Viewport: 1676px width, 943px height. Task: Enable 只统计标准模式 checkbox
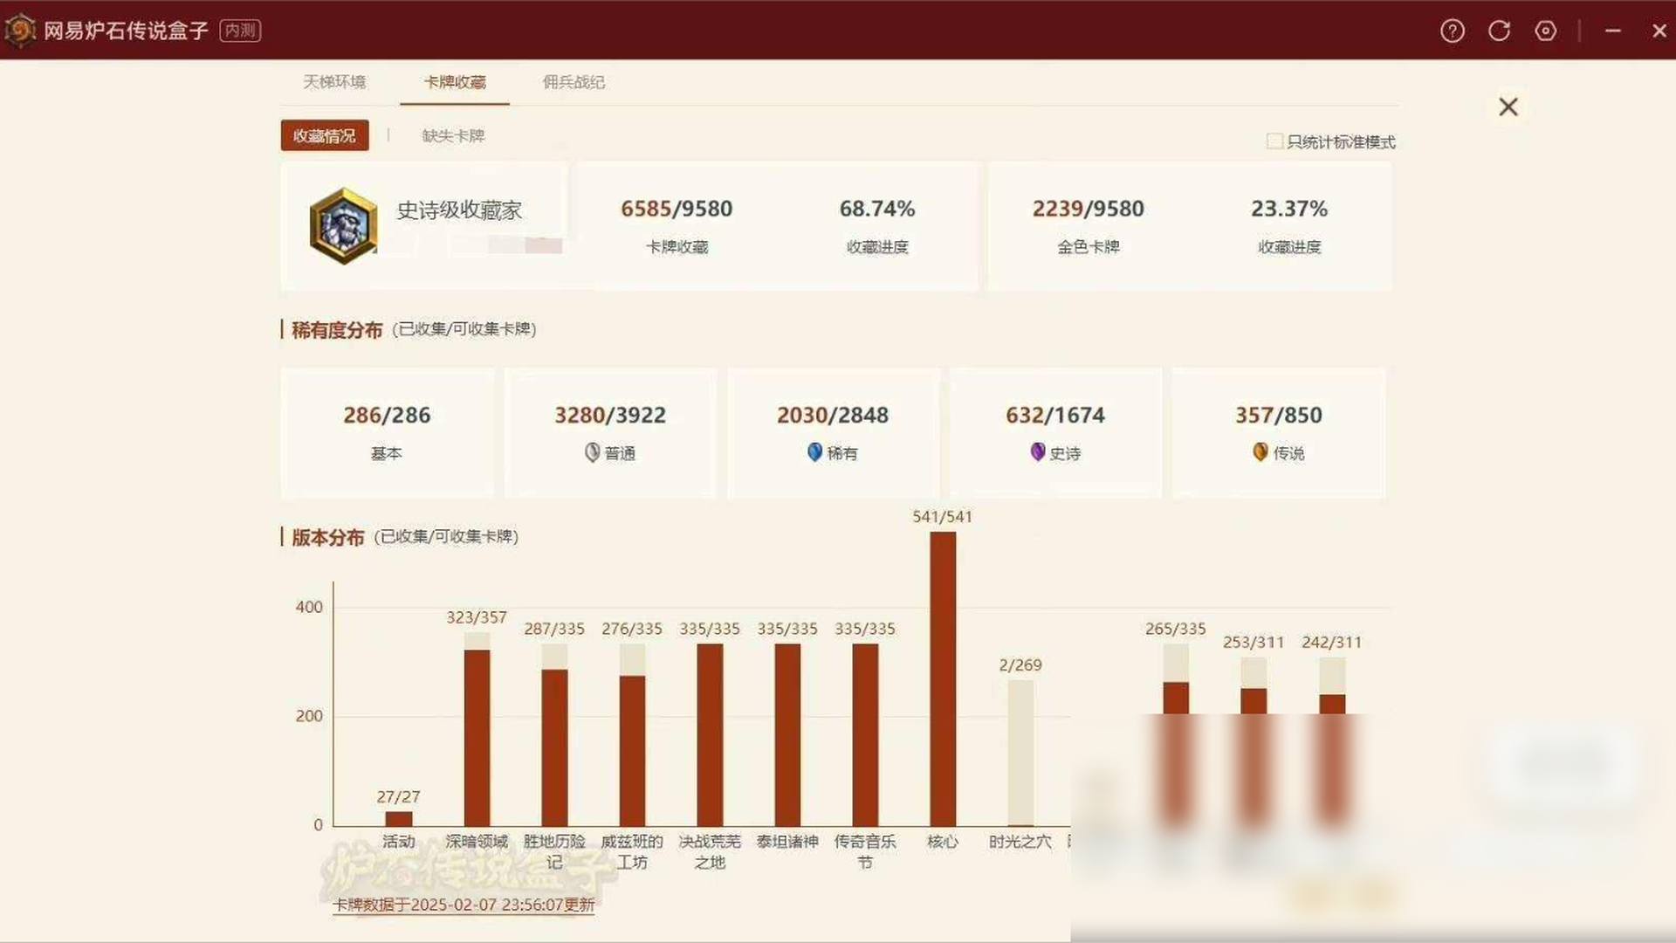[1274, 141]
